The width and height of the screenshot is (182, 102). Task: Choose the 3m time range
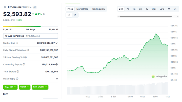tap(141, 9)
